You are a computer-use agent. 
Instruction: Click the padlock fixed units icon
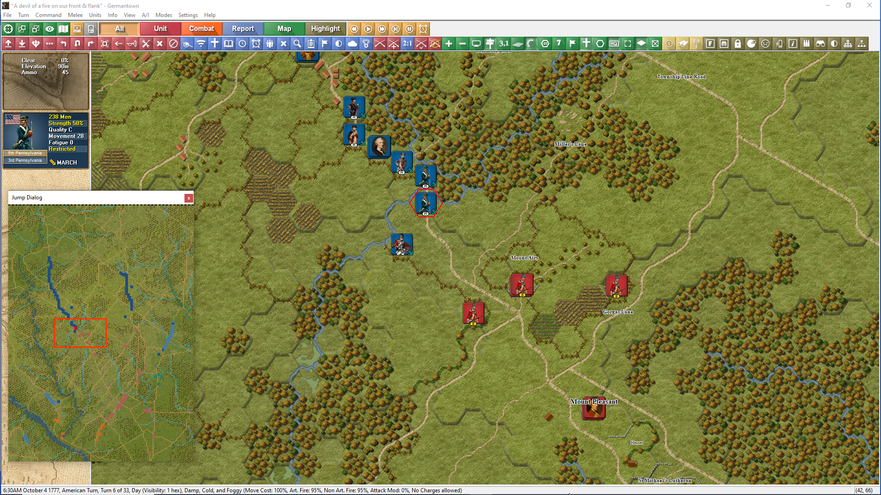click(x=738, y=44)
